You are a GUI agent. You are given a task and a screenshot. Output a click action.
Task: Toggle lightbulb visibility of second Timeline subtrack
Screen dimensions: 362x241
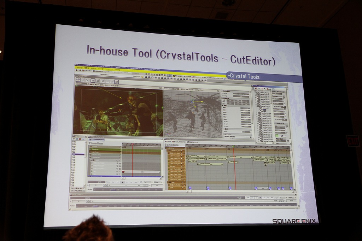[x=117, y=166]
